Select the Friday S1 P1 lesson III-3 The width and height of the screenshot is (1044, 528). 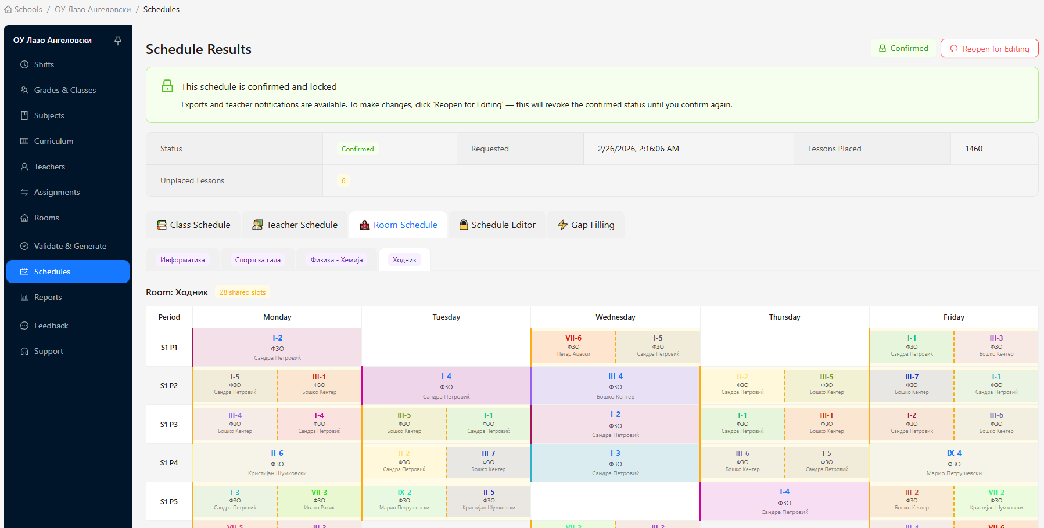pyautogui.click(x=996, y=347)
